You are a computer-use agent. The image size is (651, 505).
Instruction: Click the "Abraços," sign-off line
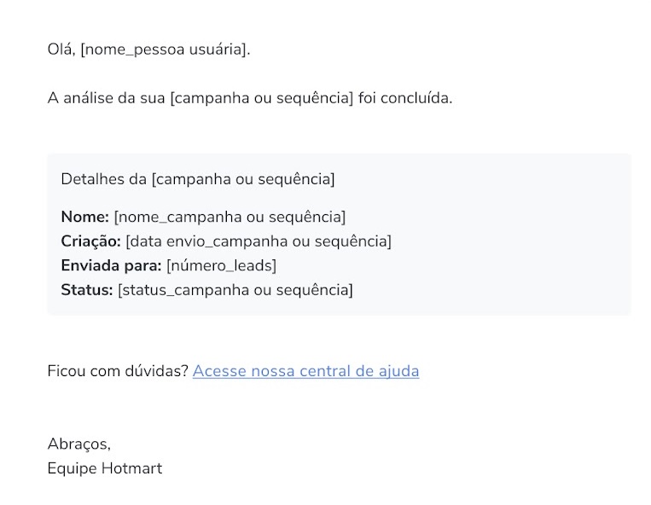click(x=79, y=444)
